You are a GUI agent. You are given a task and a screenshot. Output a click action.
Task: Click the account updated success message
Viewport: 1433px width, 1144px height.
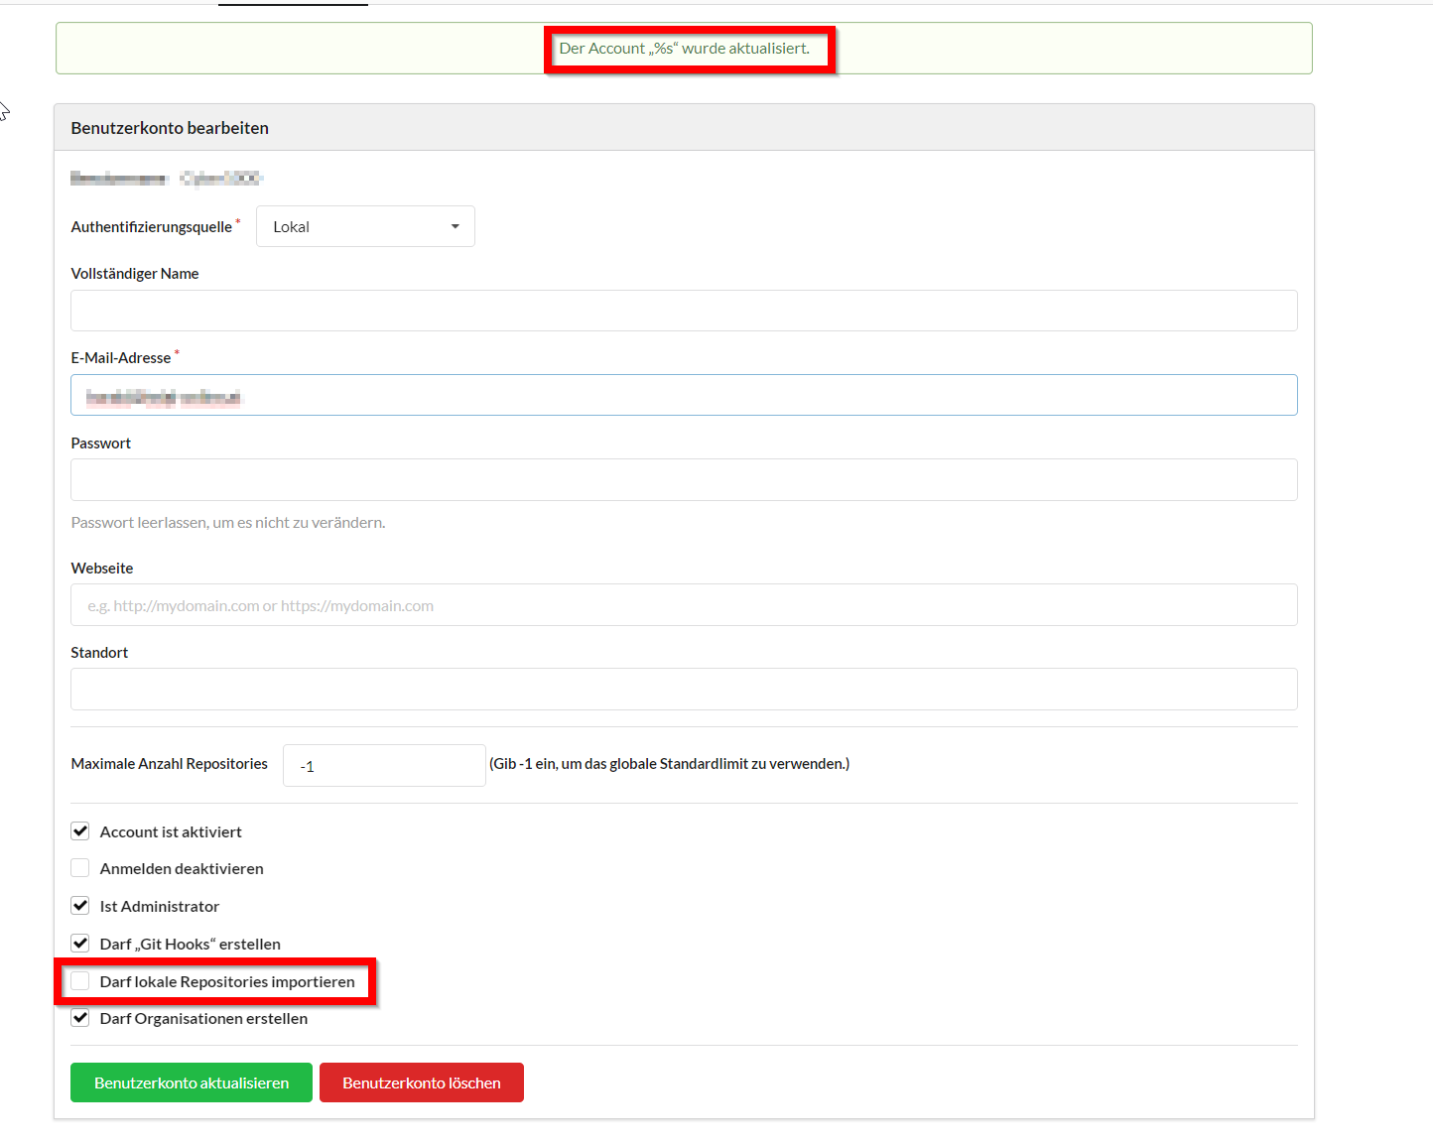click(x=684, y=48)
